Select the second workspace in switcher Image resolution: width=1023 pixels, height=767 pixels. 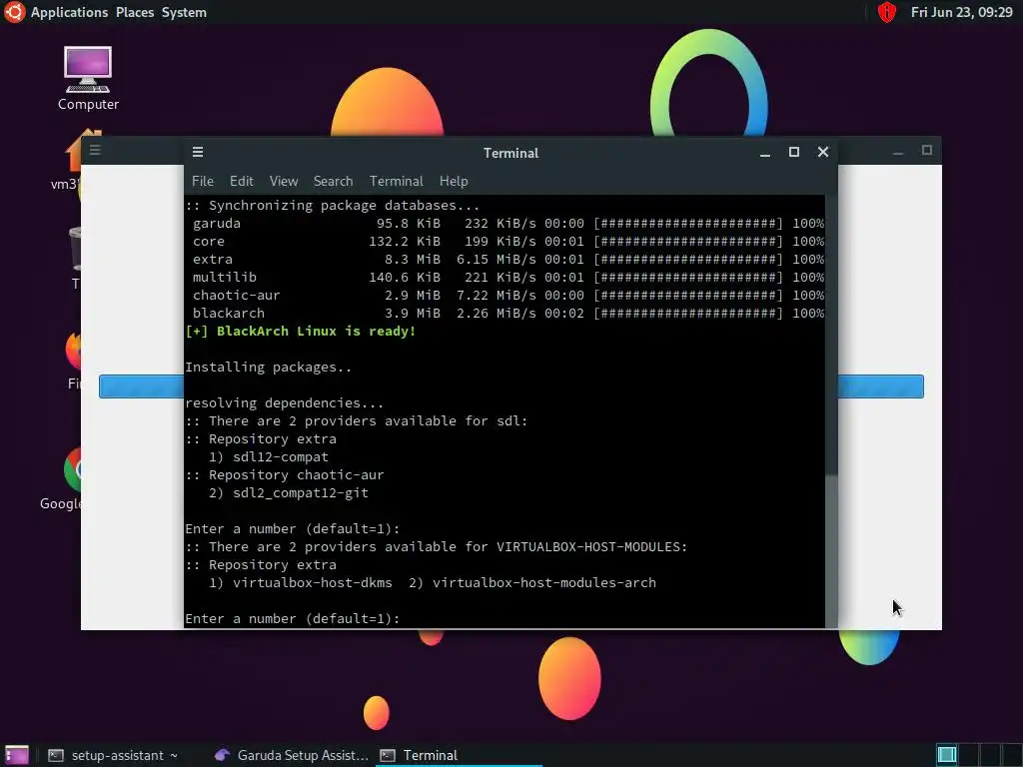(x=968, y=755)
